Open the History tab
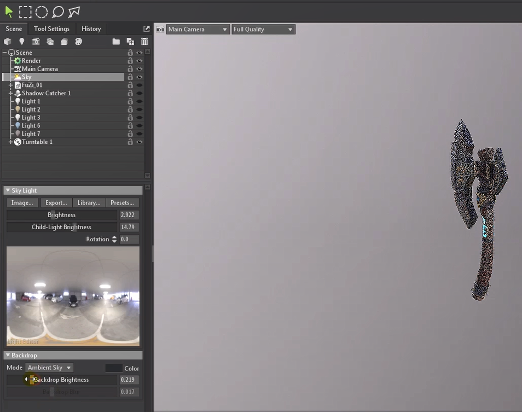This screenshot has height=412, width=522. click(91, 29)
